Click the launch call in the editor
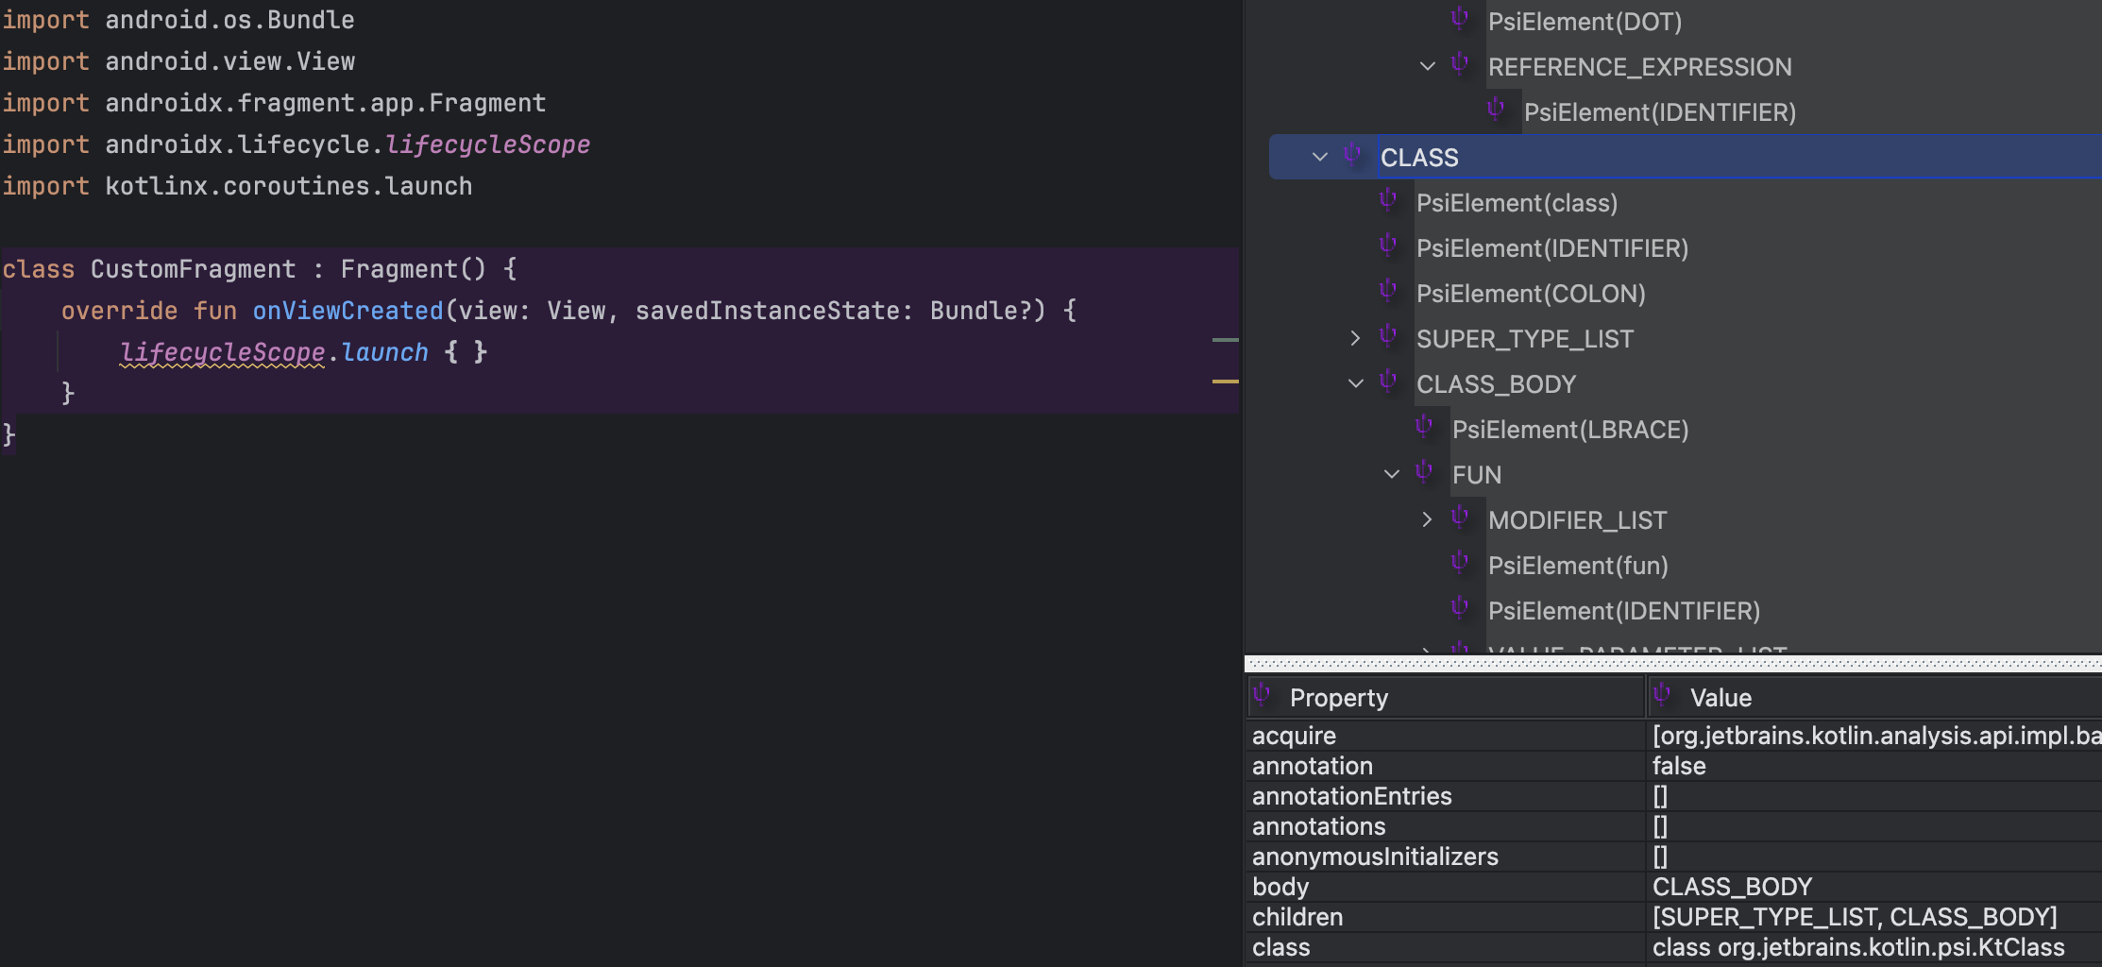 click(384, 352)
